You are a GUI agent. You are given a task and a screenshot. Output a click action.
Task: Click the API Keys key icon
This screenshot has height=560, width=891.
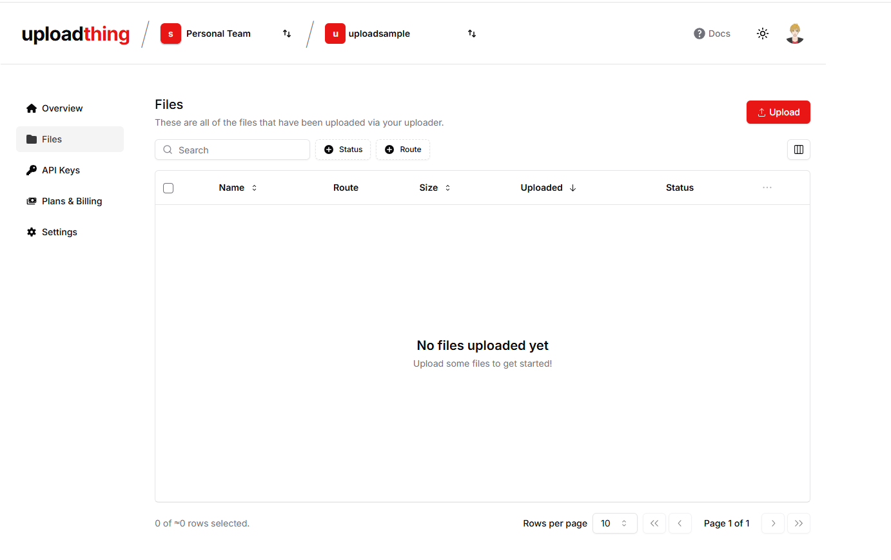point(32,170)
